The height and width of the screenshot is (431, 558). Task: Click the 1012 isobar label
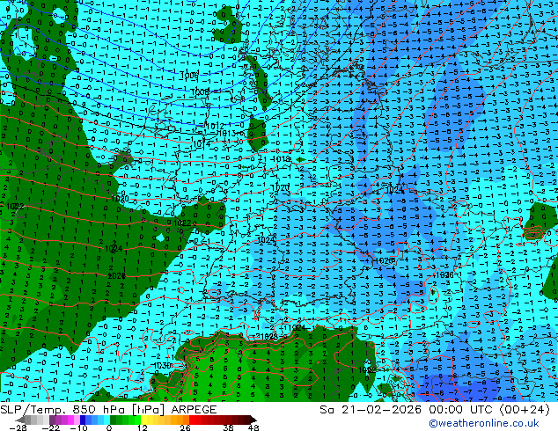(215, 126)
